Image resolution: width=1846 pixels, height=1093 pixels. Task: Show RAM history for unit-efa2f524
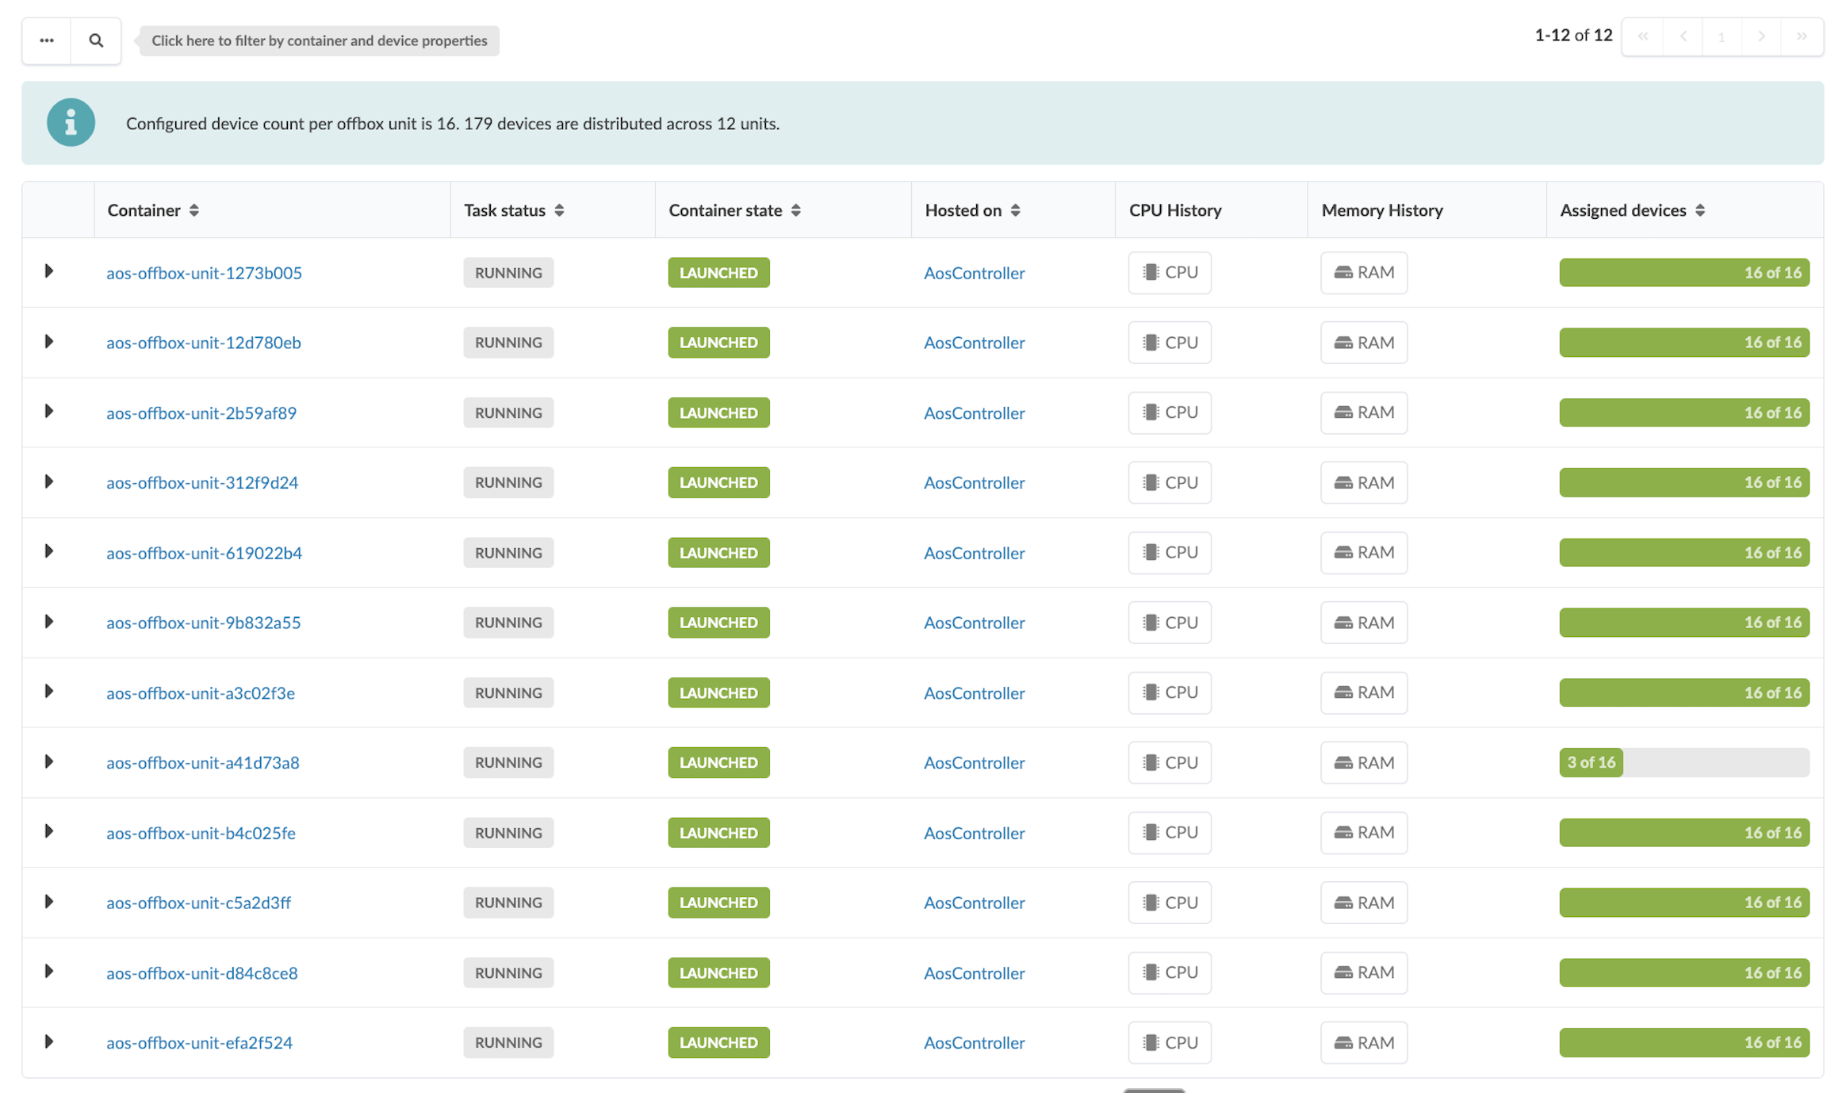(x=1364, y=1042)
